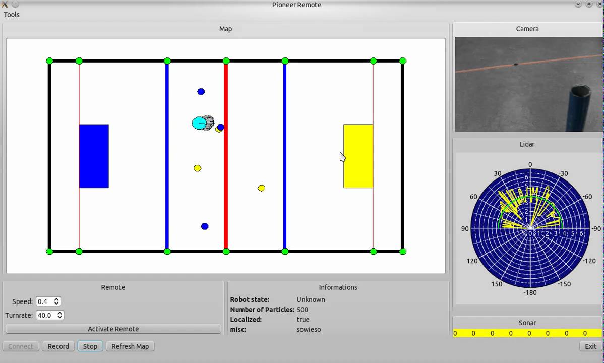Click green marker below right blue line
Screen dimensions: 604x363
285,252
